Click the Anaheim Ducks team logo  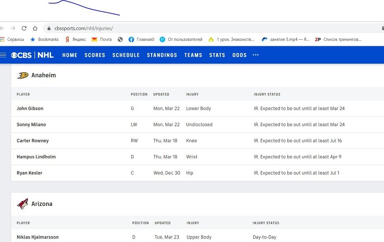click(23, 75)
